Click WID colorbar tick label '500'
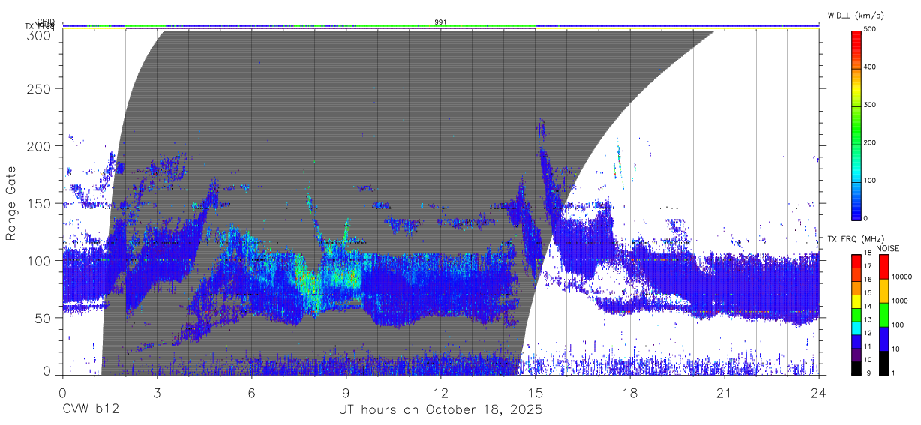This screenshot has width=921, height=425. [x=871, y=30]
